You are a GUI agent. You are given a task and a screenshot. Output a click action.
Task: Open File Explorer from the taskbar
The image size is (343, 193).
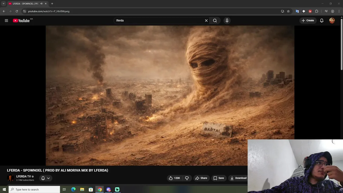[82, 190]
